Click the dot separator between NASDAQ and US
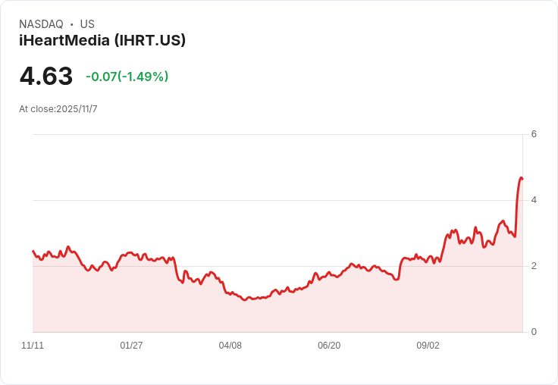Image resolution: width=558 pixels, height=385 pixels. tap(72, 24)
